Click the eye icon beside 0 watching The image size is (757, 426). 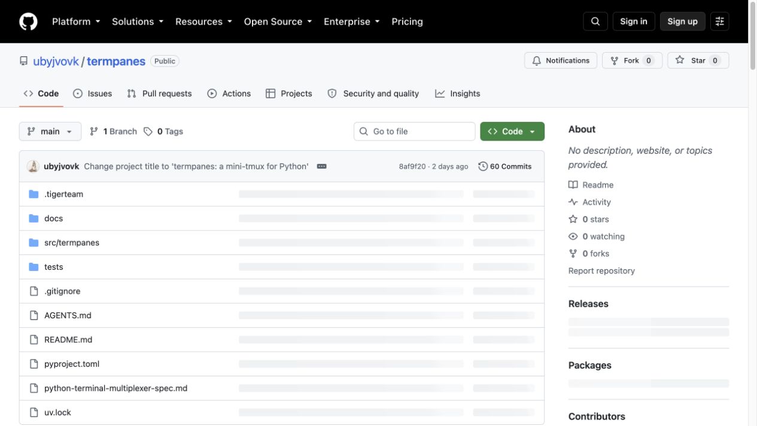point(573,236)
